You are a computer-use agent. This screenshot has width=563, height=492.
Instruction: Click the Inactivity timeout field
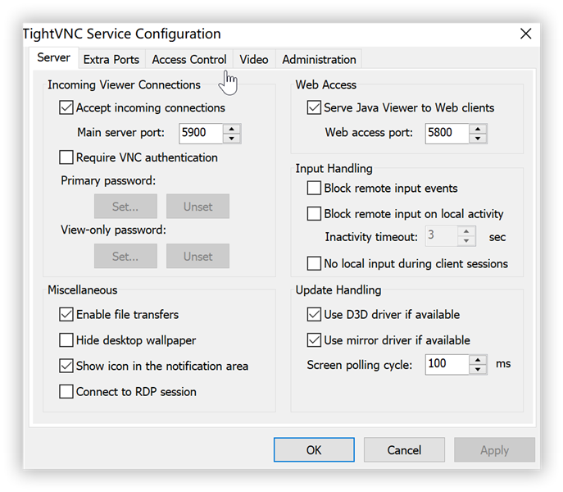tap(442, 236)
